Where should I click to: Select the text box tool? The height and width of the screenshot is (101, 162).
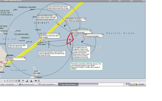(19, 81)
